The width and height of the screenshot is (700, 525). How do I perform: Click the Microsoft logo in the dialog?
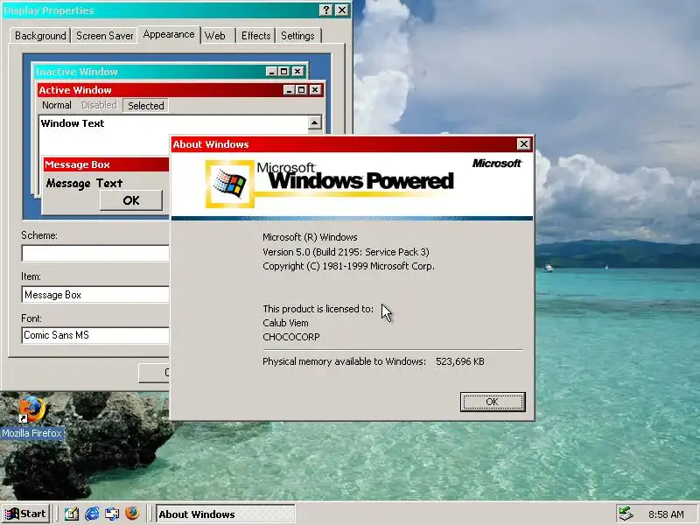click(x=496, y=164)
